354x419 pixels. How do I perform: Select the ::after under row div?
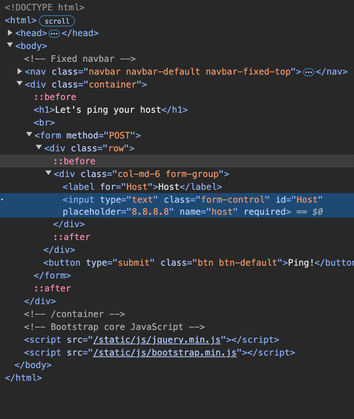point(71,237)
